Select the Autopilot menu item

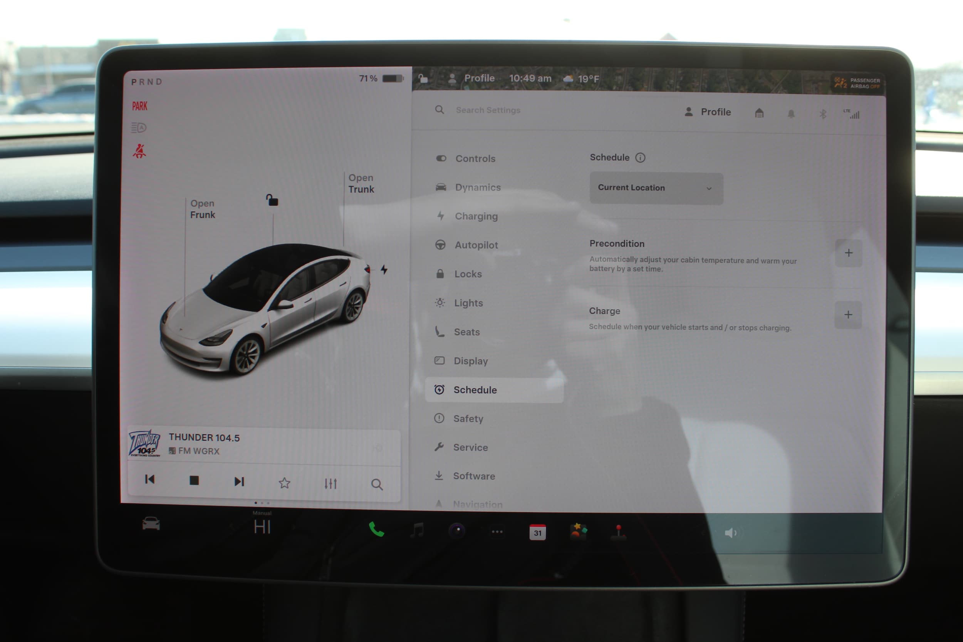(x=476, y=245)
